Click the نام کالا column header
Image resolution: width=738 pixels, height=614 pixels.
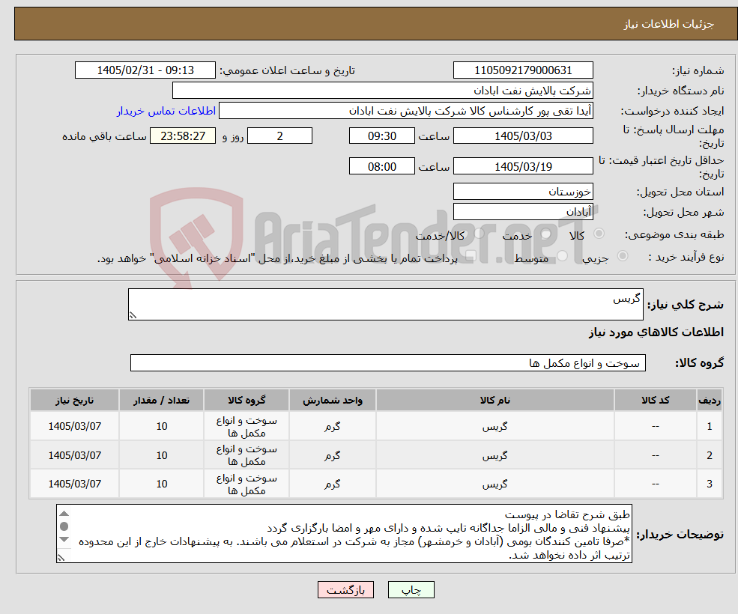[x=494, y=401]
